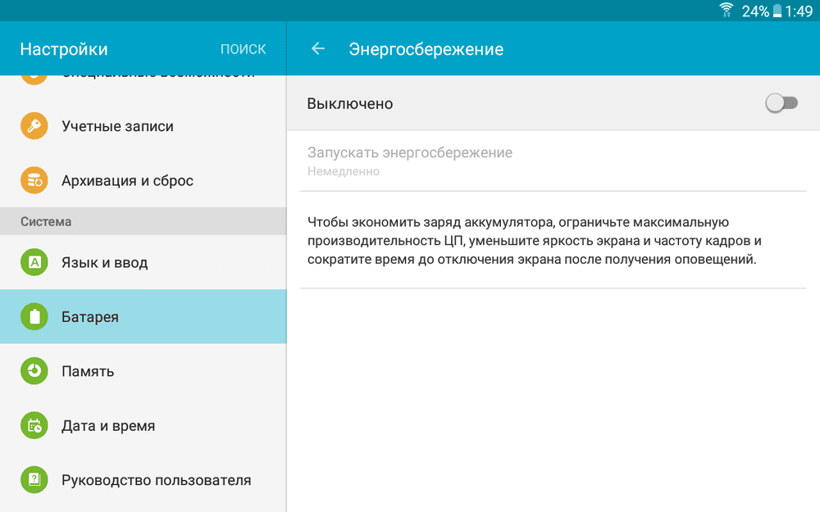Click the Энергосбережение header title
Screen dimensions: 820x512
(x=426, y=49)
